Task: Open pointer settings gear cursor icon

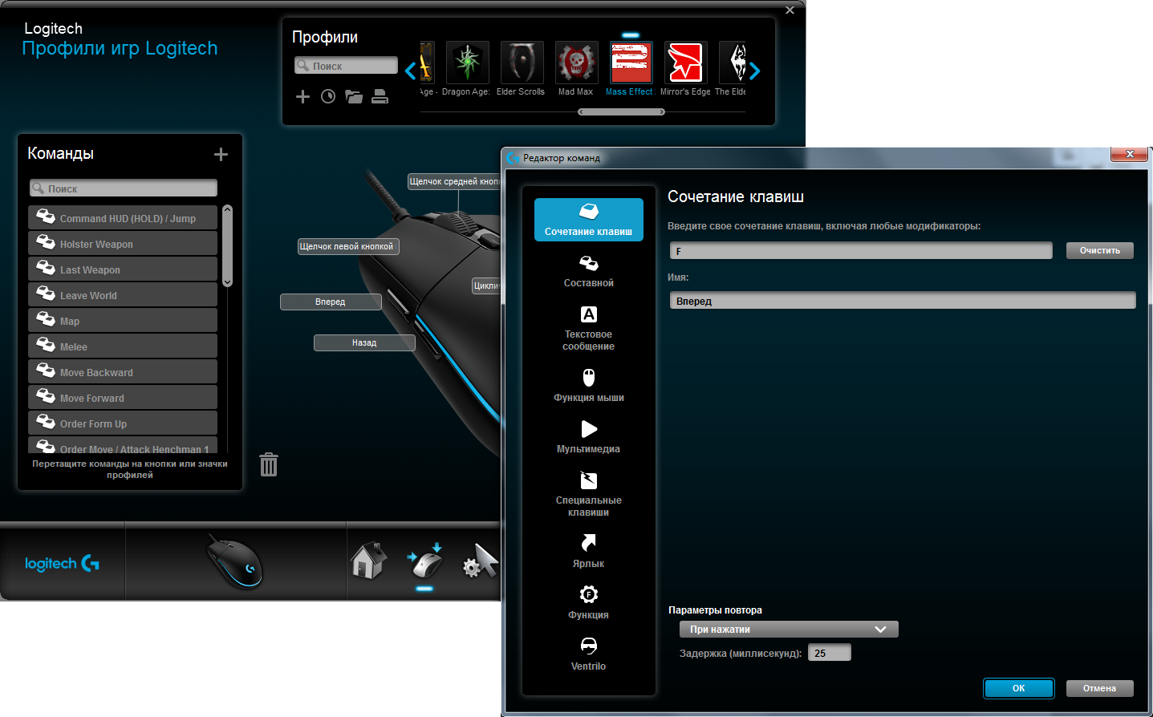Action: pyautogui.click(x=480, y=560)
